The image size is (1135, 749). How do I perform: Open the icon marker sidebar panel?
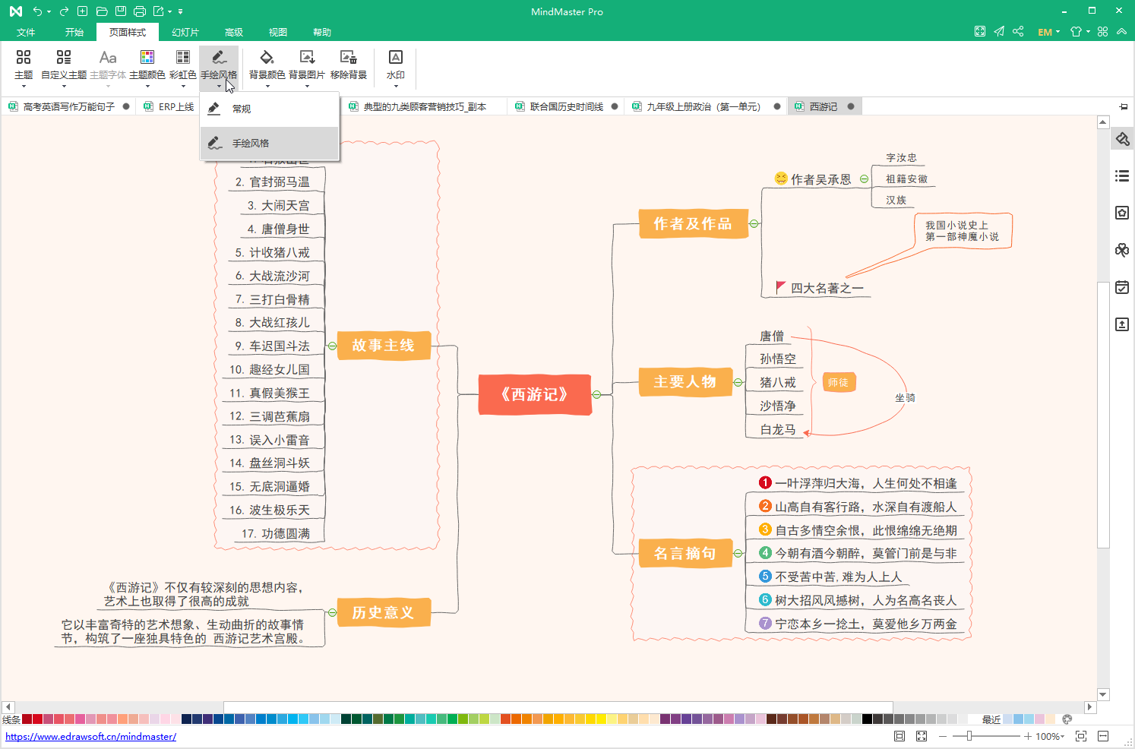1122,213
